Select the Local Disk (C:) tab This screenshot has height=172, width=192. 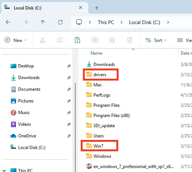click(44, 8)
